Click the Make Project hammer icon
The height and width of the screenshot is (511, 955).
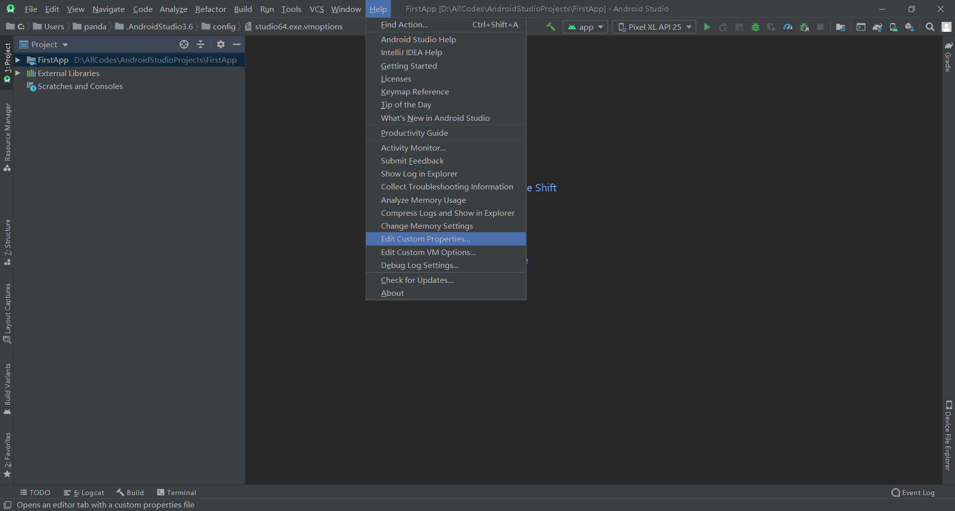click(551, 27)
